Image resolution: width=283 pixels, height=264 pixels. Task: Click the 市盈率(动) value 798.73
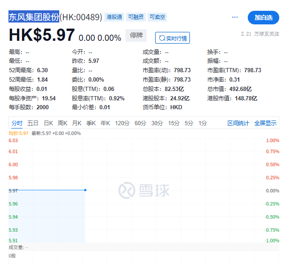pyautogui.click(x=182, y=70)
